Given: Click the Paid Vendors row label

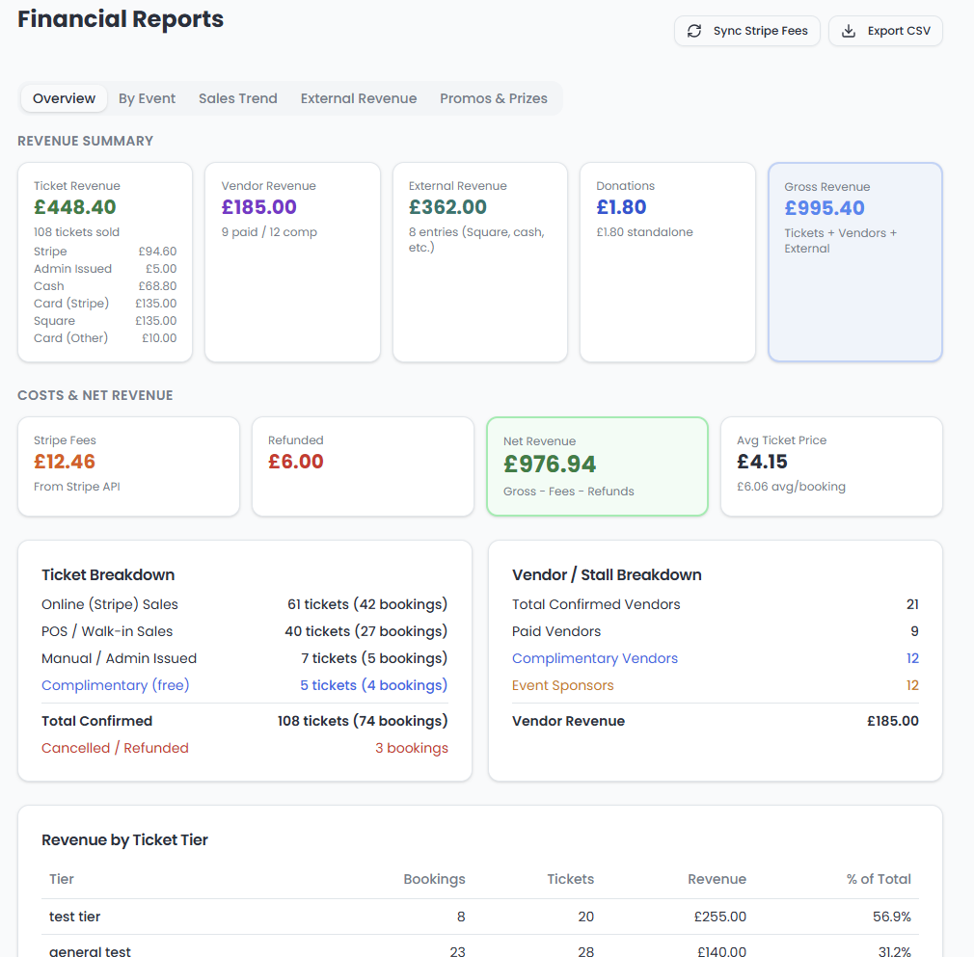Looking at the screenshot, I should 555,631.
